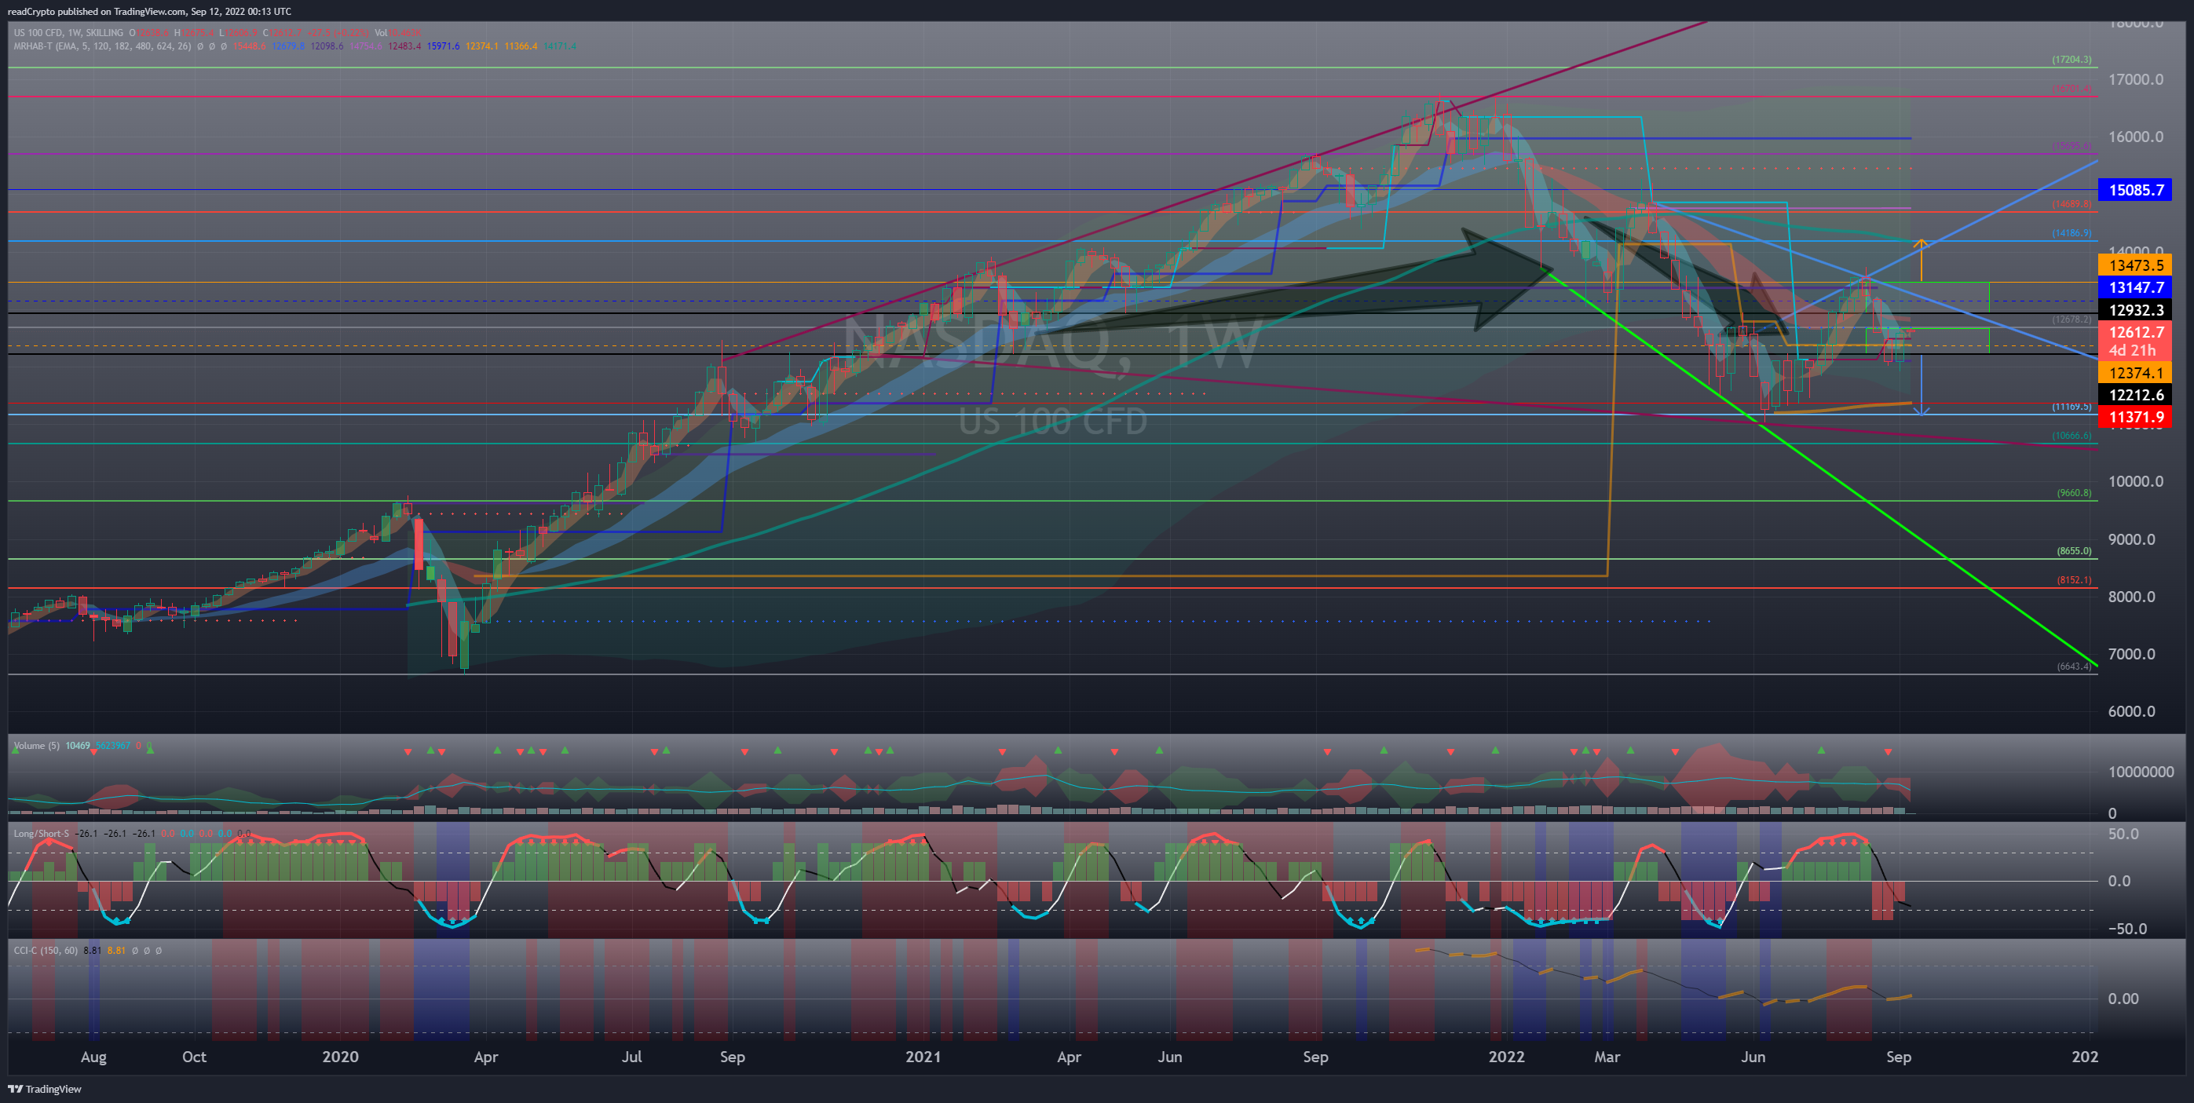Viewport: 2194px width, 1103px height.
Task: Click the black 12212.6 price tag
Action: coord(2135,395)
